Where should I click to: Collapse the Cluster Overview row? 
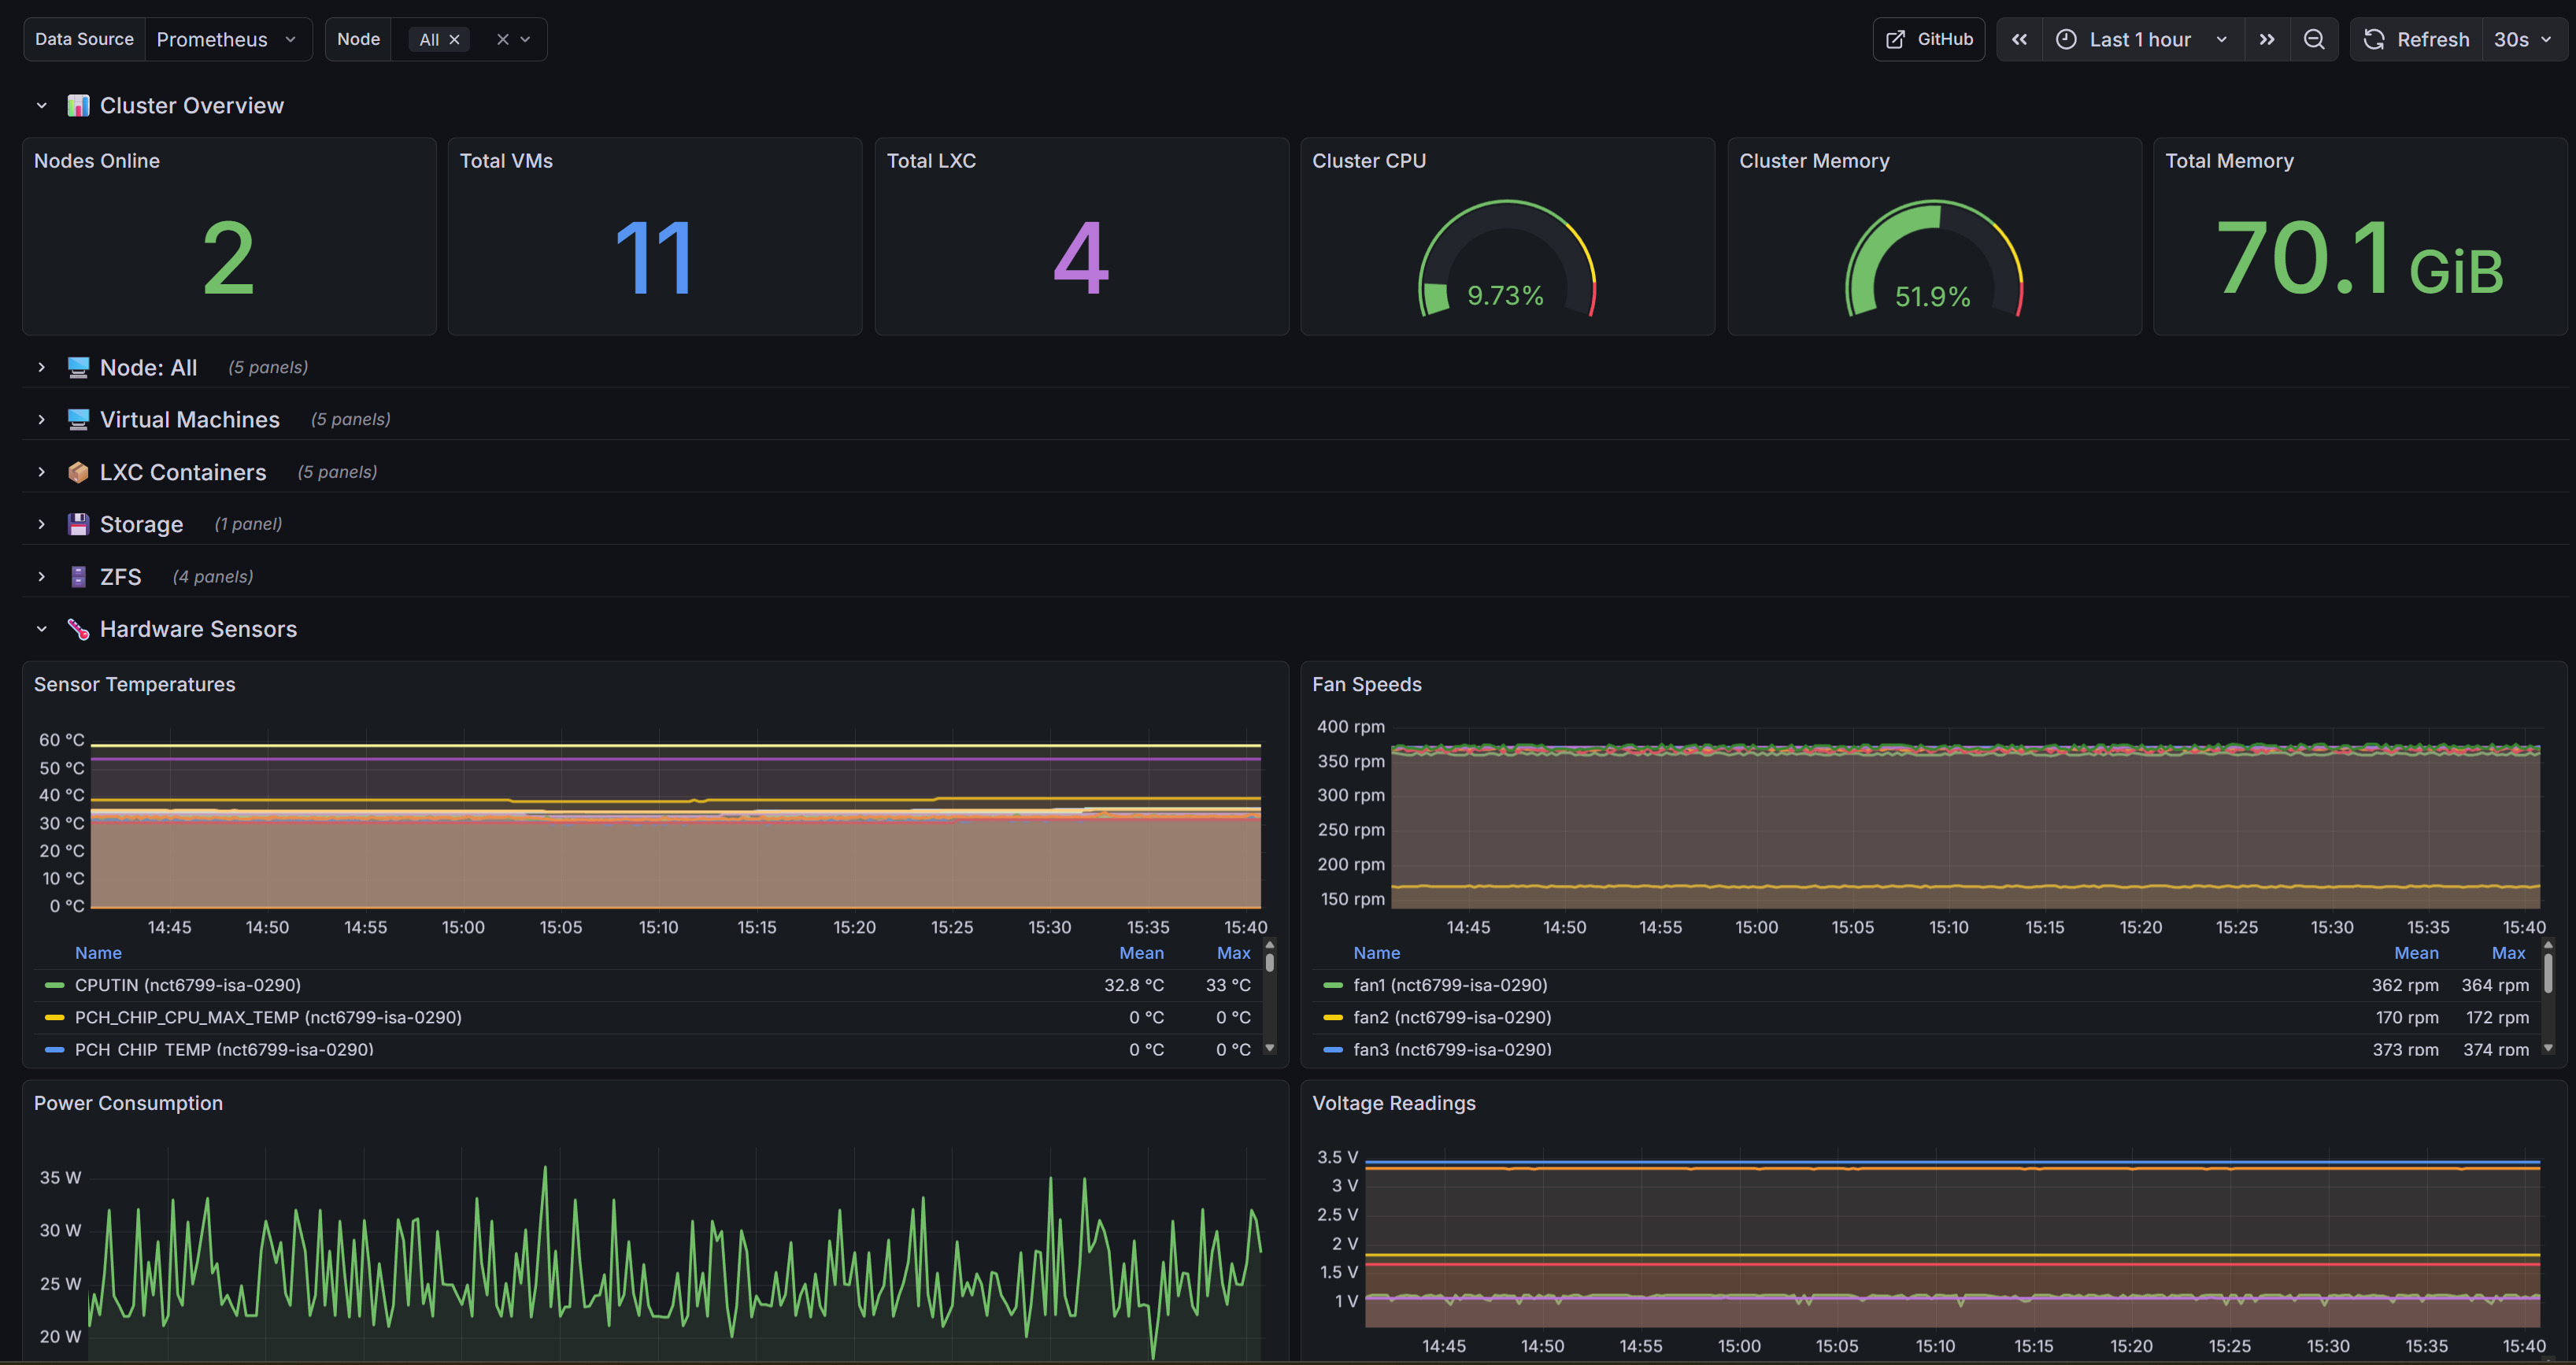click(42, 105)
